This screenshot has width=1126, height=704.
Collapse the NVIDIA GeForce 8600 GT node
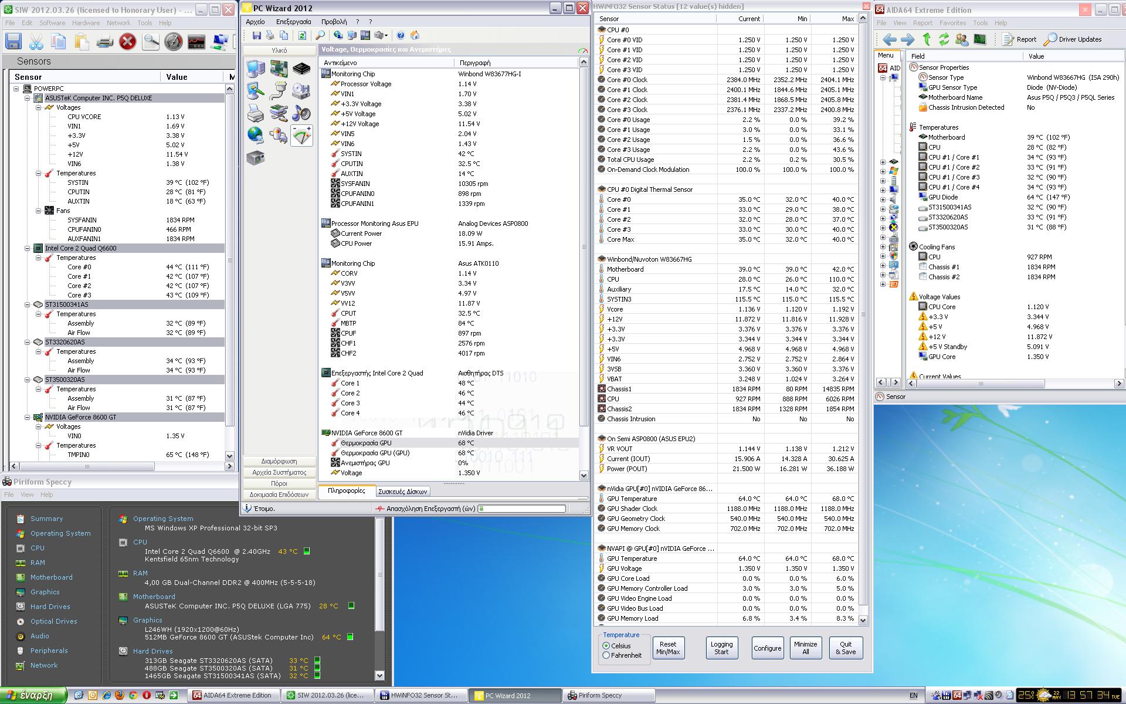[28, 417]
